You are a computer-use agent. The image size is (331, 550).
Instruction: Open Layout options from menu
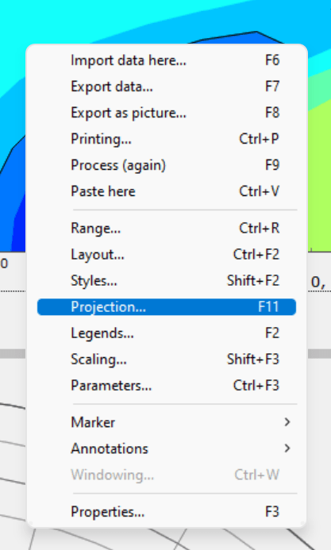167,255
